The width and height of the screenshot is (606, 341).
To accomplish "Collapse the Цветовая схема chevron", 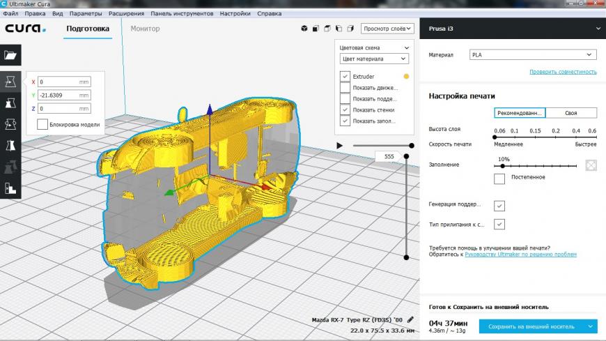I will pos(407,47).
